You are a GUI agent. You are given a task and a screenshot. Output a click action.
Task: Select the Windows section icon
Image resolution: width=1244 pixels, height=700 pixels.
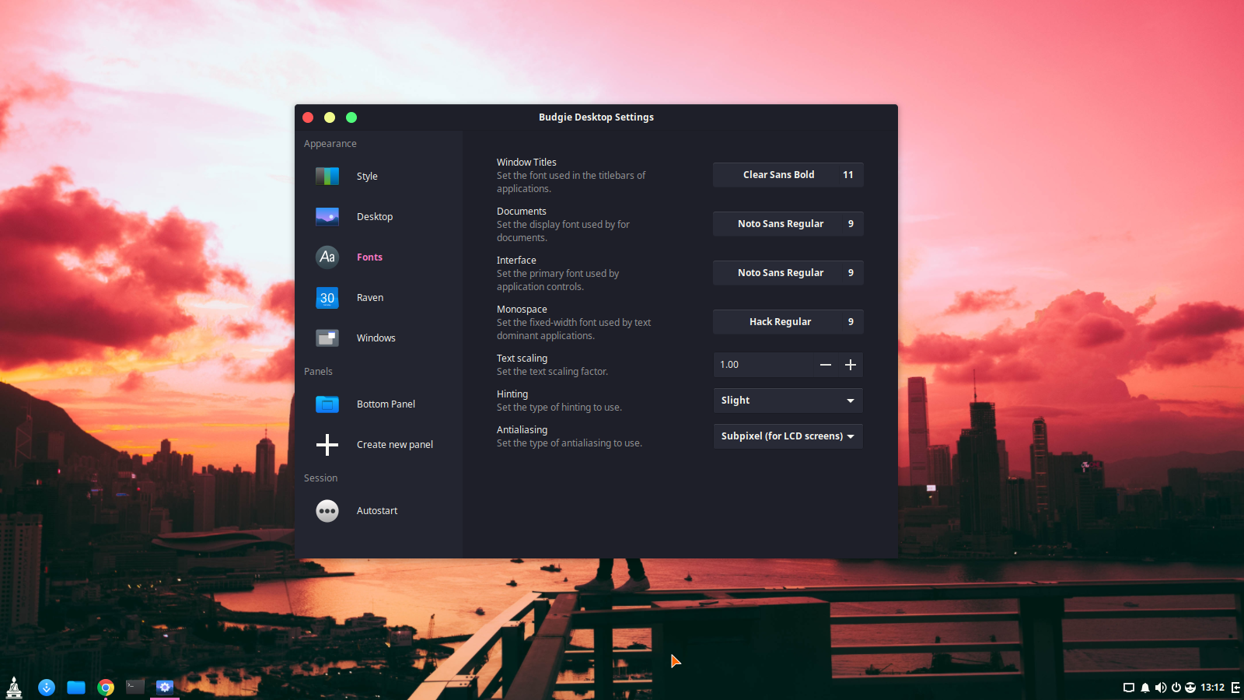[327, 338]
